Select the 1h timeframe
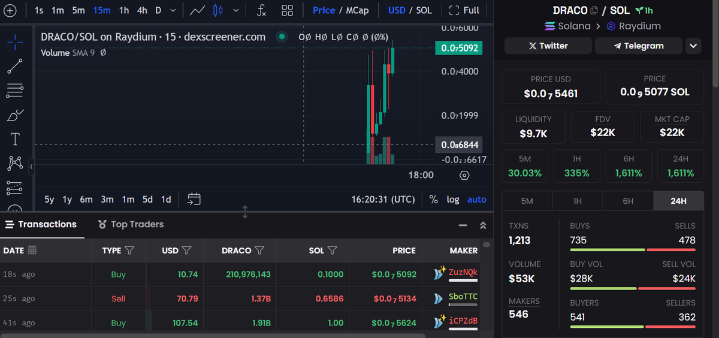 click(124, 10)
